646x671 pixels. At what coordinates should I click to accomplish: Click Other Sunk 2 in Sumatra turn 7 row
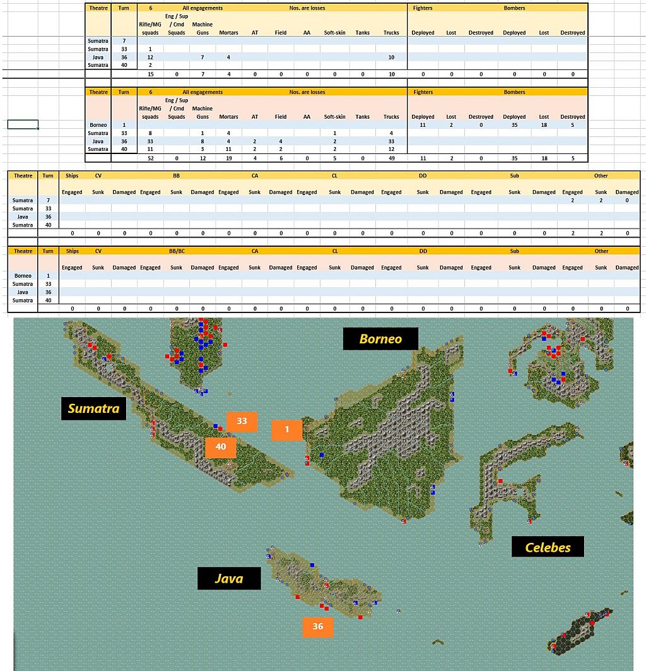coord(601,200)
